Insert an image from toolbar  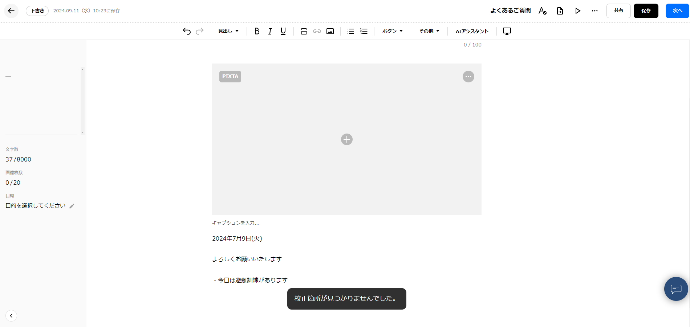pyautogui.click(x=330, y=31)
